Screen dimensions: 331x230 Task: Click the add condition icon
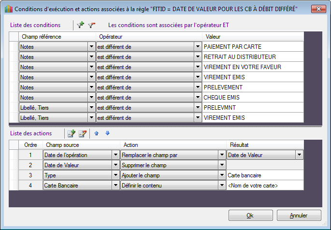pyautogui.click(x=81, y=25)
